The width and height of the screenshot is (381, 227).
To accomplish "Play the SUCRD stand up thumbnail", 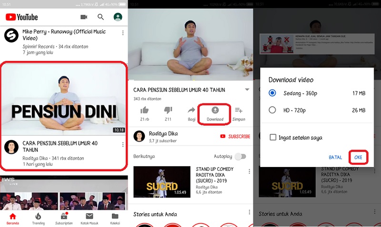I will click(x=162, y=182).
